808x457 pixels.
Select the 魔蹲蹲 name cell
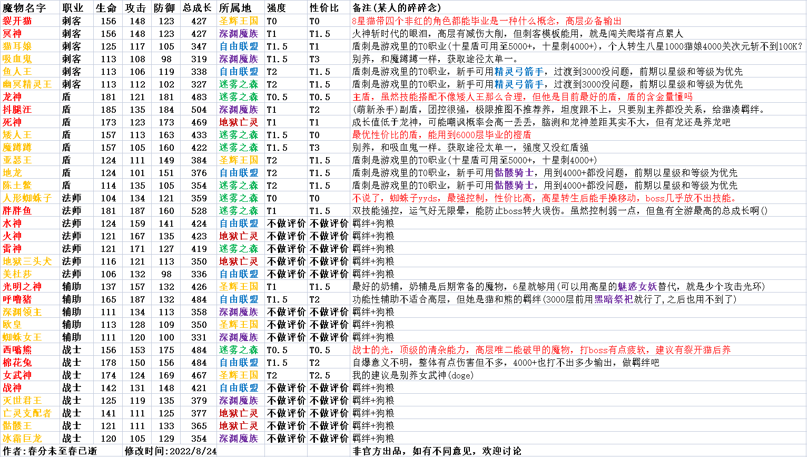(x=17, y=148)
